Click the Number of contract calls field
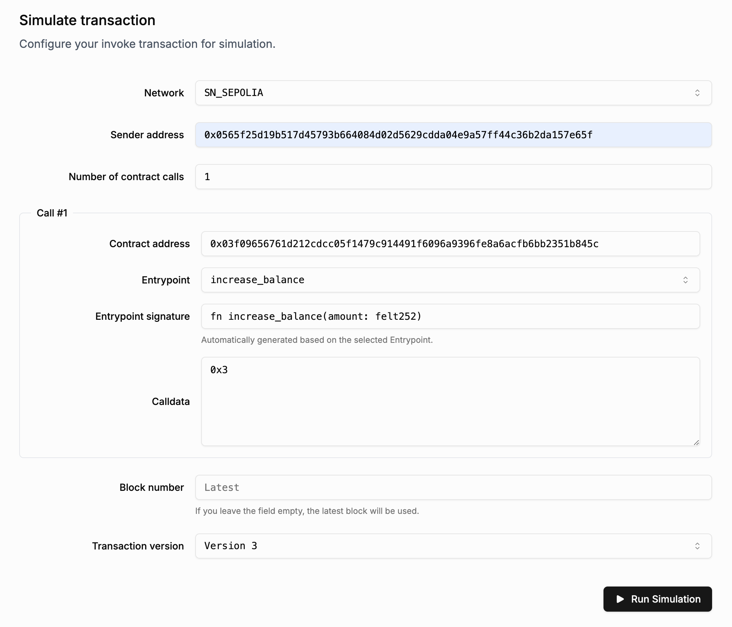 [x=453, y=177]
